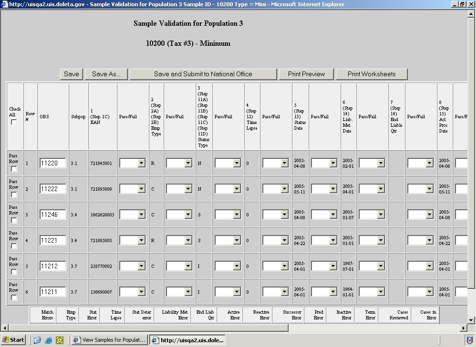Tick the Check All checkbox
The height and width of the screenshot is (347, 476).
tap(14, 122)
